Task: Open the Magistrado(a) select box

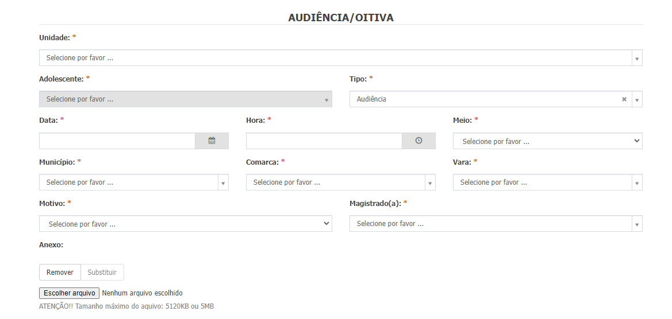Action: click(496, 224)
